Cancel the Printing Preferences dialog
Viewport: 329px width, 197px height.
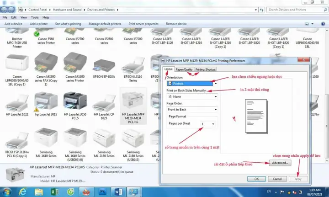pos(277,179)
